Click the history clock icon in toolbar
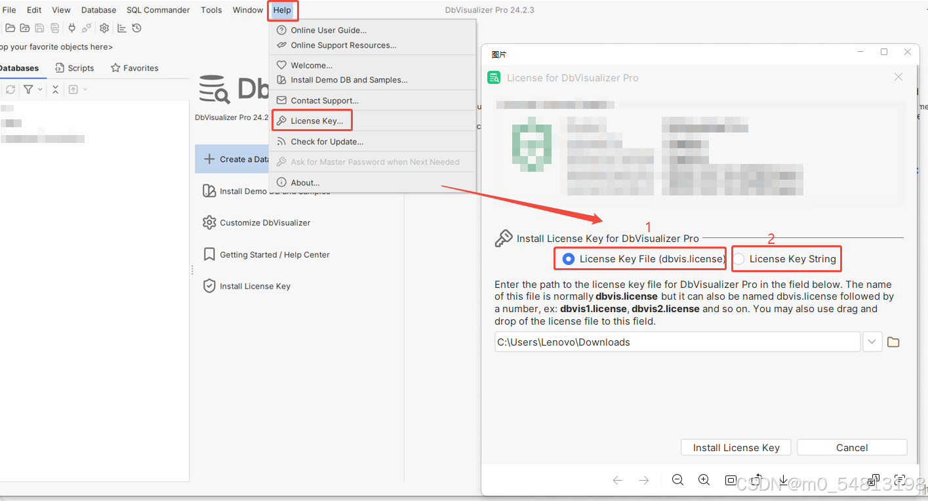 pos(136,28)
